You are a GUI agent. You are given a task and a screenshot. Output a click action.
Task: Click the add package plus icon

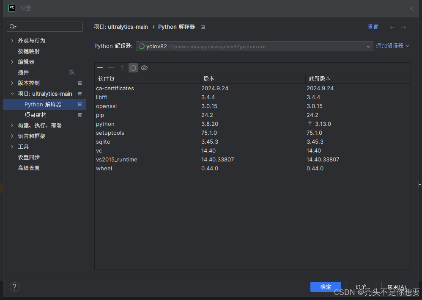100,68
